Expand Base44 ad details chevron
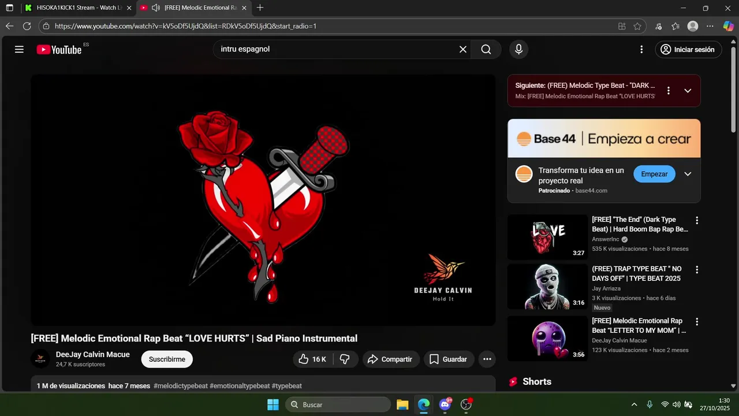Viewport: 739px width, 416px height. pyautogui.click(x=688, y=174)
